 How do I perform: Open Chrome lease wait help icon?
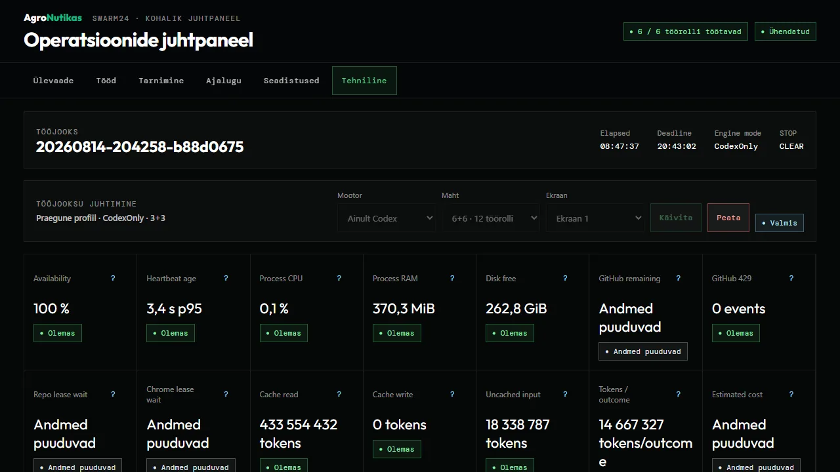[x=226, y=395]
